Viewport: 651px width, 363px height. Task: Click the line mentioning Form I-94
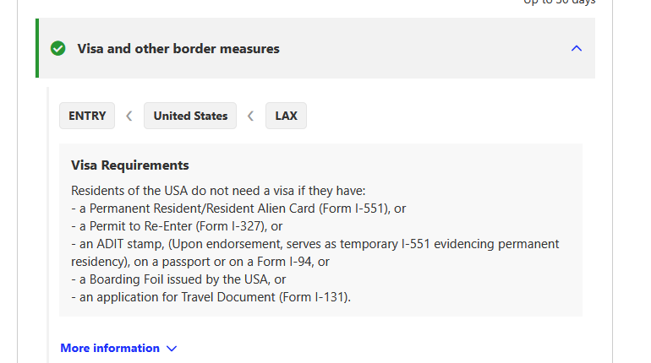point(200,262)
